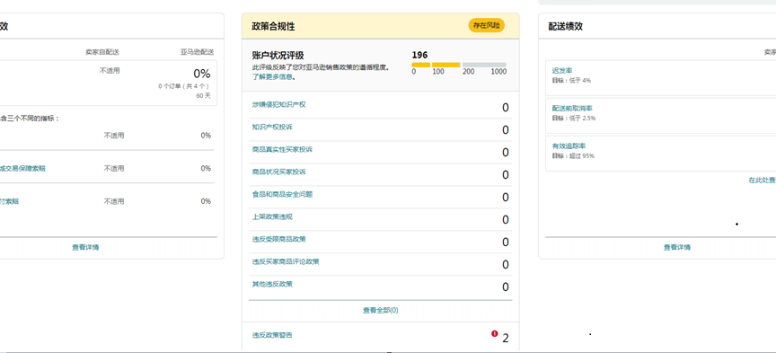Click the 政策合规性 card title
Image resolution: width=776 pixels, height=353 pixels.
(273, 26)
